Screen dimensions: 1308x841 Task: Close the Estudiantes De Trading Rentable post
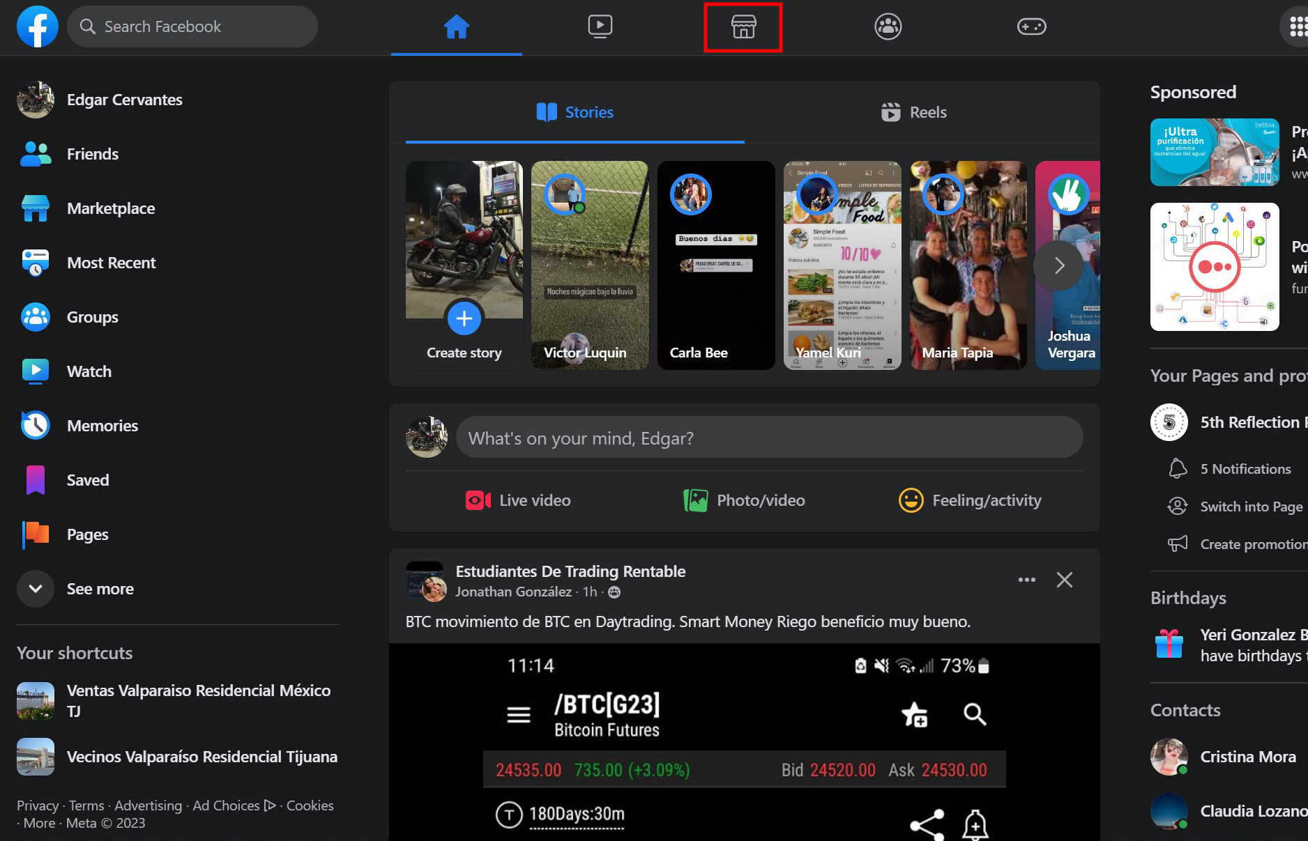pos(1064,580)
